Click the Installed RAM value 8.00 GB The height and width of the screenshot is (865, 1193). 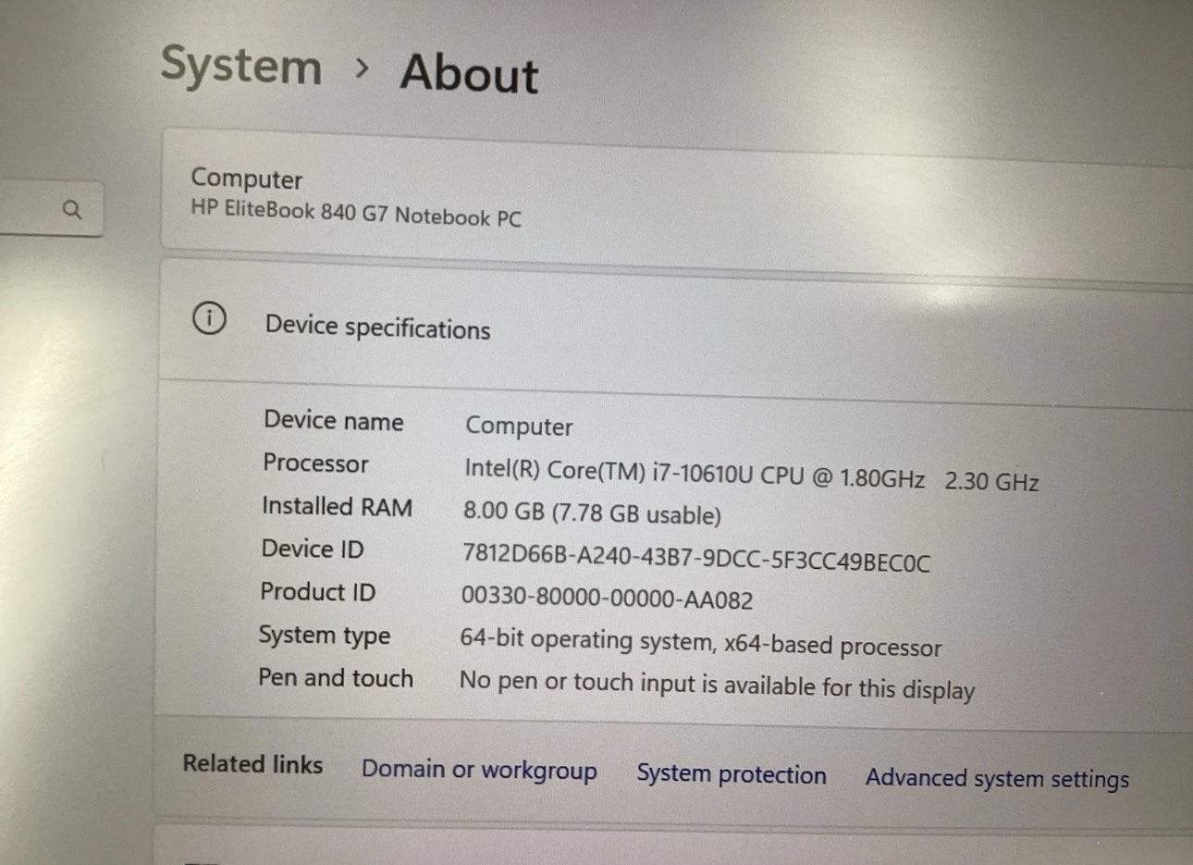(x=592, y=513)
